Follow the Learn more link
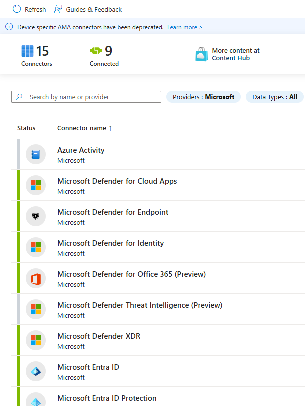Viewport: 305px width, 406px height. 185,27
